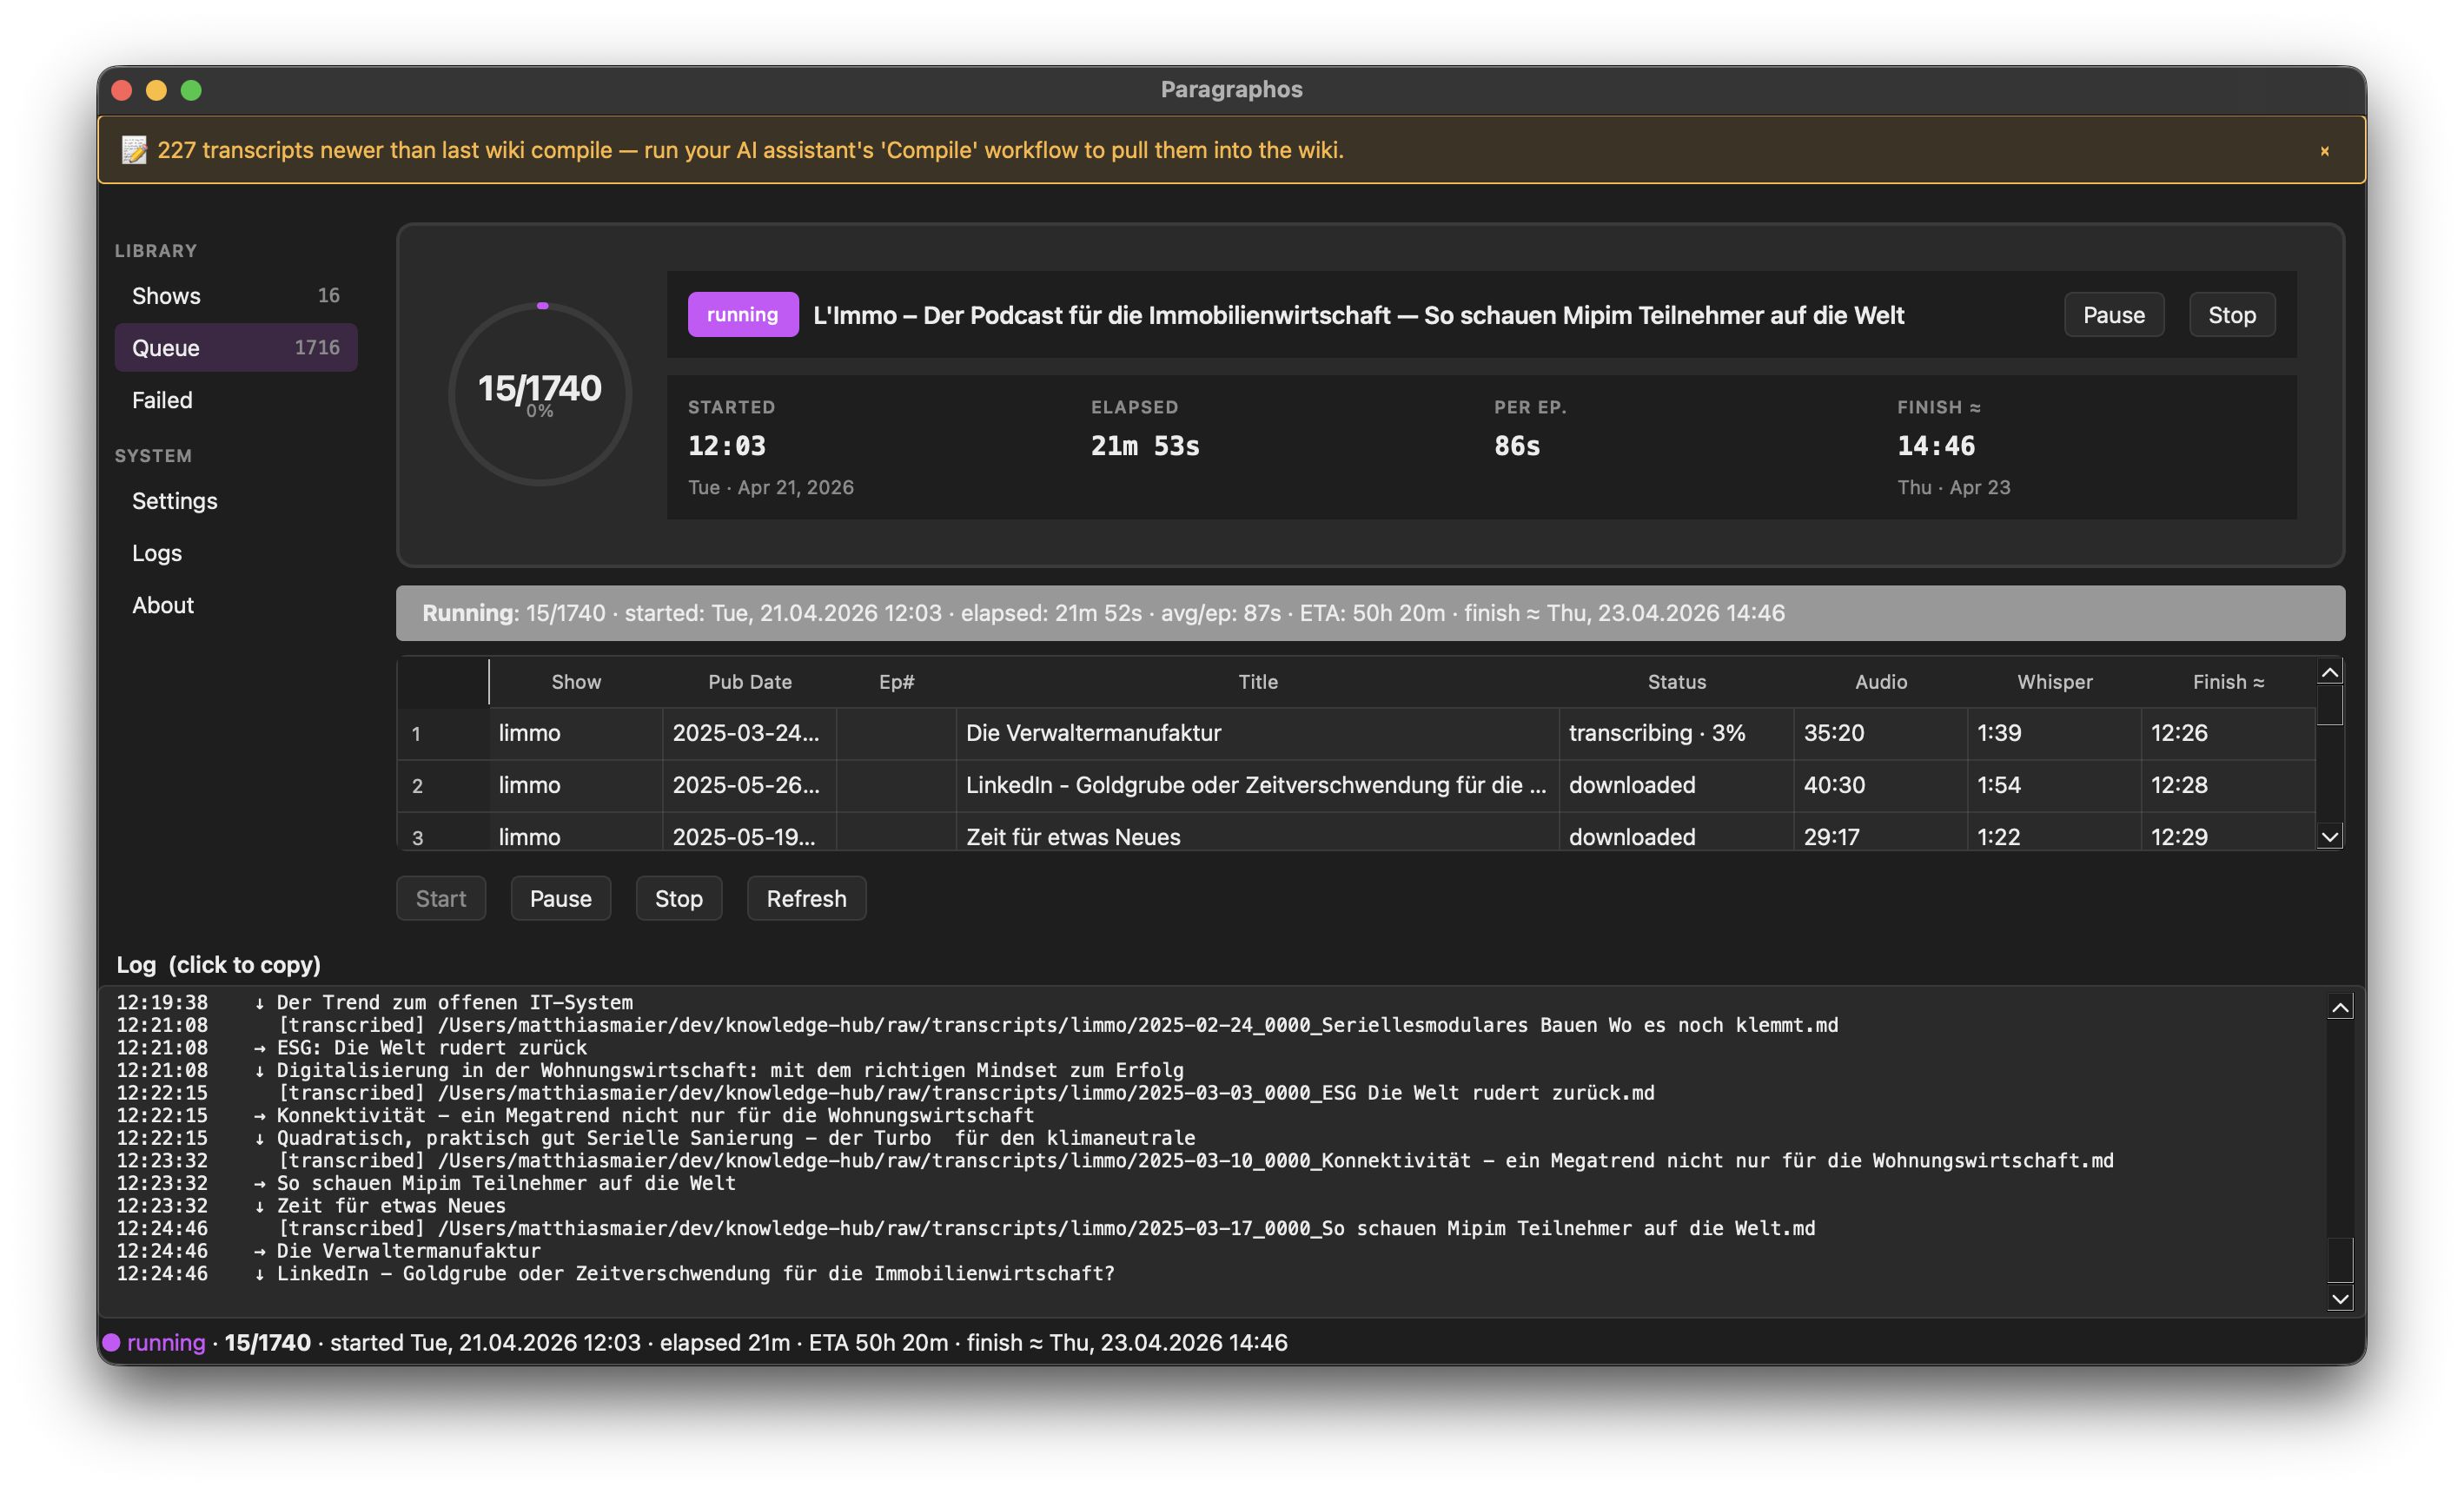
Task: Sort by the Ep# column header
Action: click(x=897, y=681)
